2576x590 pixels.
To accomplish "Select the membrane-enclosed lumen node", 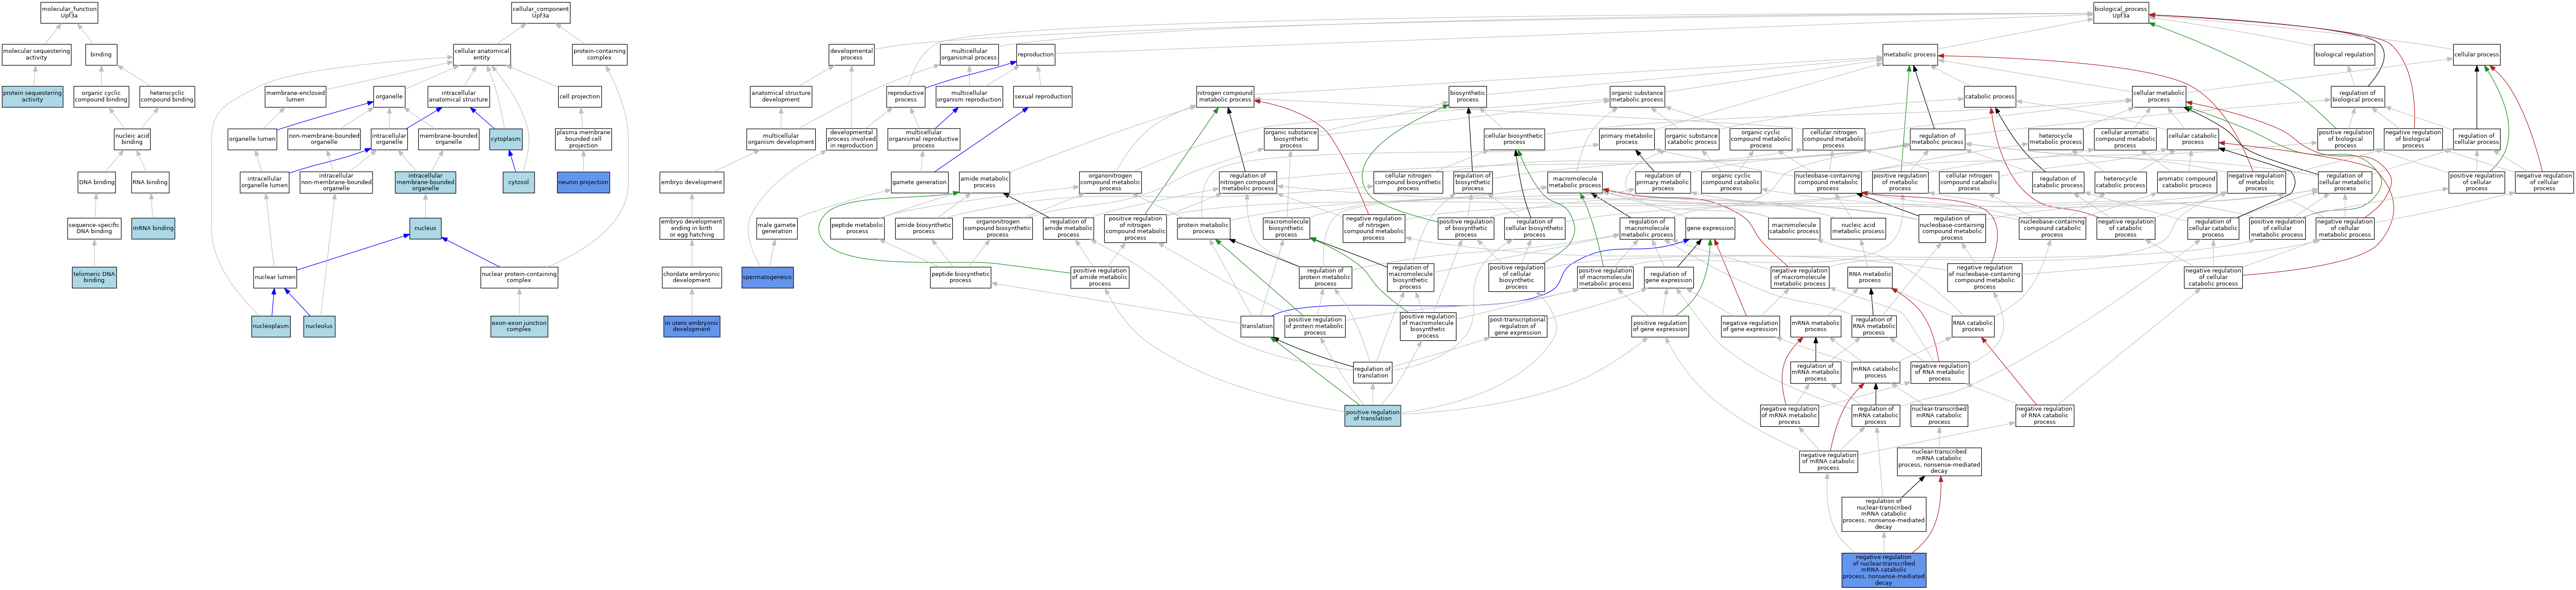I will (x=295, y=97).
